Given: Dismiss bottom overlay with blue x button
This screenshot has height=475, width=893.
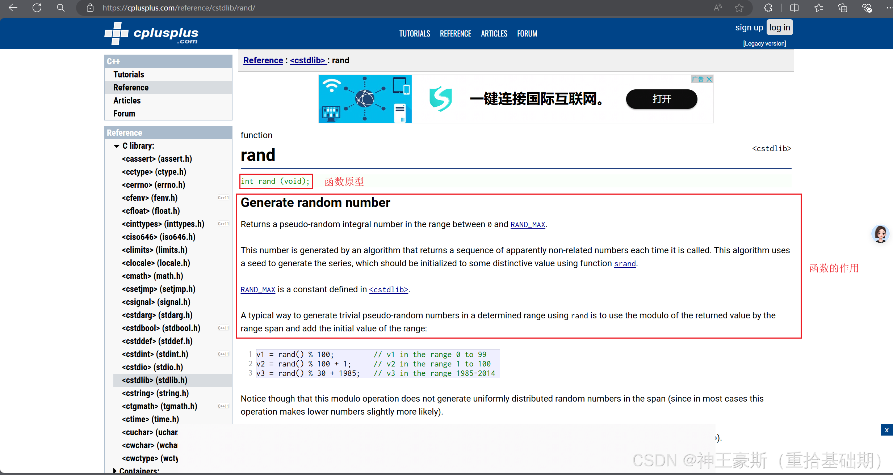Looking at the screenshot, I should (886, 430).
